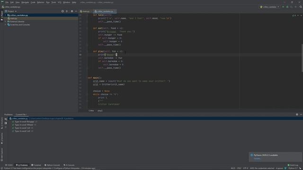Click the Update link in PyCharm notification
This screenshot has height=170, width=303.
tap(257, 159)
